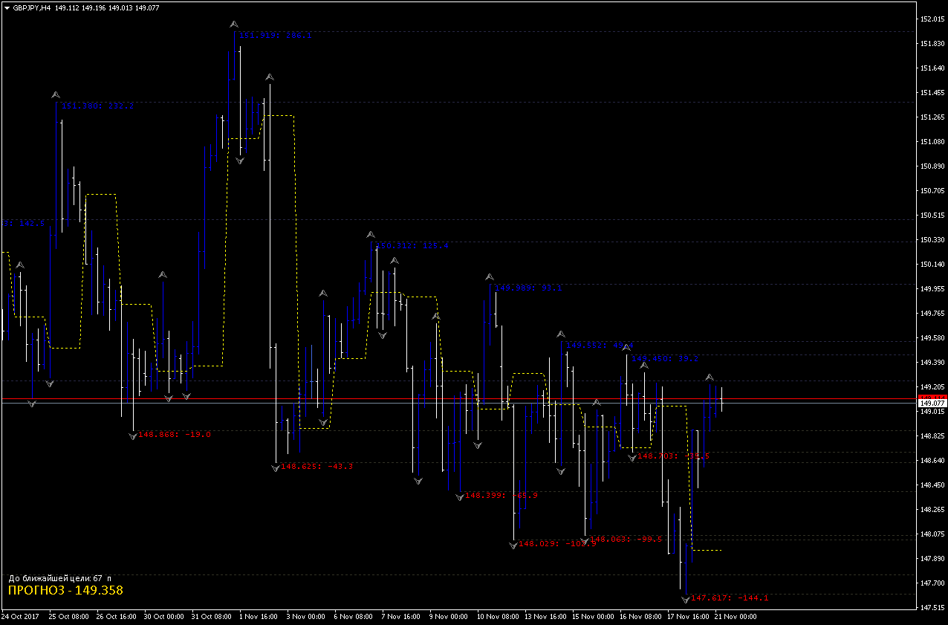The height and width of the screenshot is (625, 948).
Task: Click the 1 Nov 16:00 label on the time axis
Action: coord(259,617)
